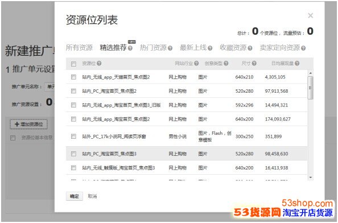Switch to 所有资源 tab

(79, 48)
